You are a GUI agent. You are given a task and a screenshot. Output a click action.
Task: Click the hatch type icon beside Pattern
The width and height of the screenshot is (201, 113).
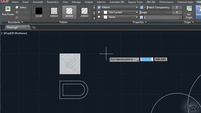[99, 8]
